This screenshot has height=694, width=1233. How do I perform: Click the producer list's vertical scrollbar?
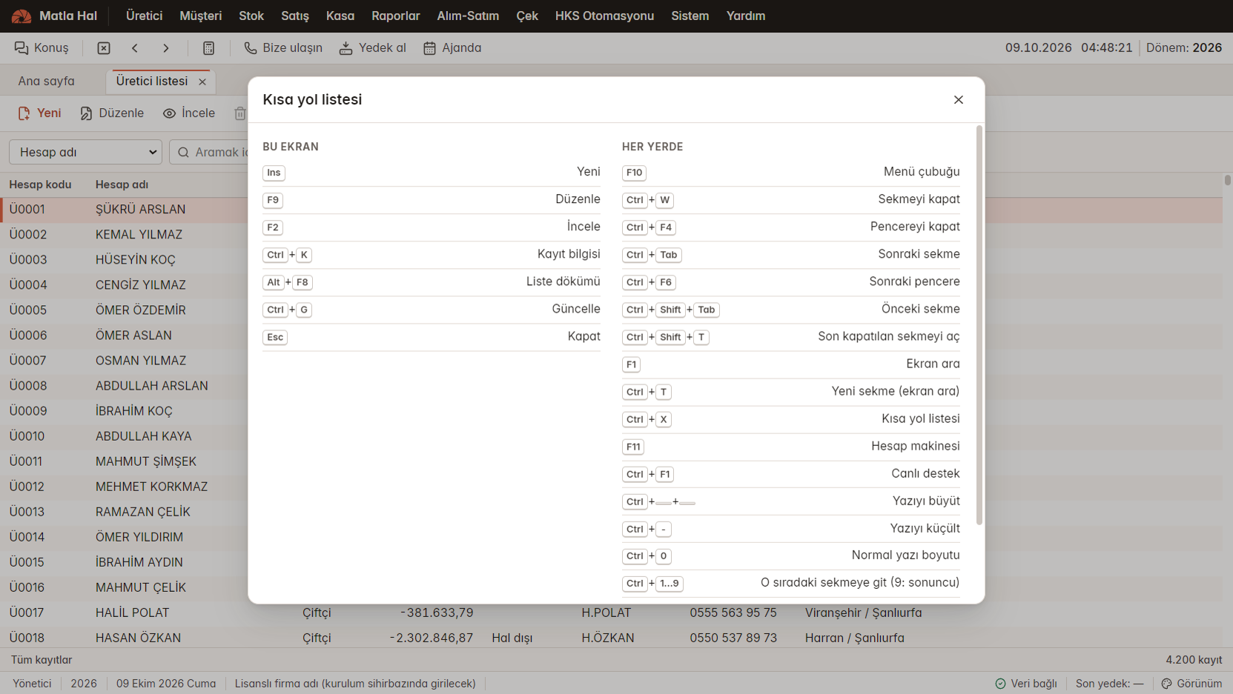(1228, 180)
